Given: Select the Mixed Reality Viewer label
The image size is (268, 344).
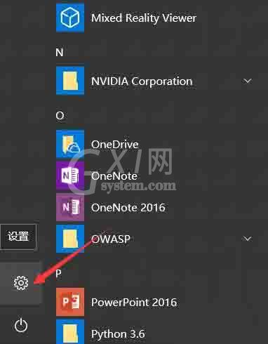Looking at the screenshot, I should pos(144,18).
